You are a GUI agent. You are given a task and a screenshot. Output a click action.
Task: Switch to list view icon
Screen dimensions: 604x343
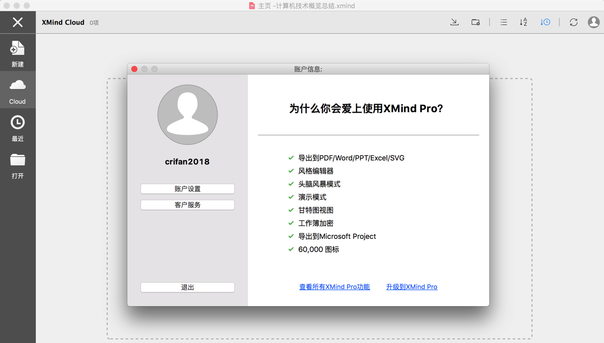click(503, 22)
